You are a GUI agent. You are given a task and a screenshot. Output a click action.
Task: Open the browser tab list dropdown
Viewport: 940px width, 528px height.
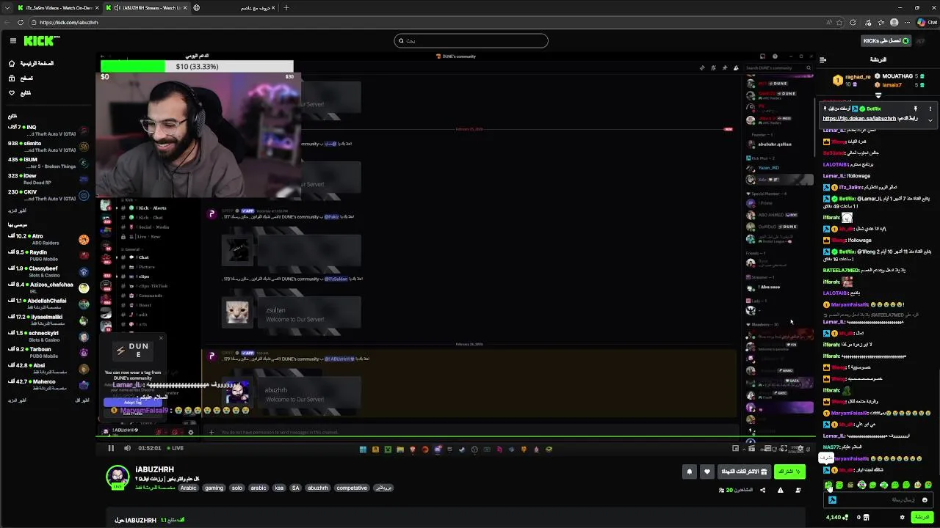[x=7, y=7]
